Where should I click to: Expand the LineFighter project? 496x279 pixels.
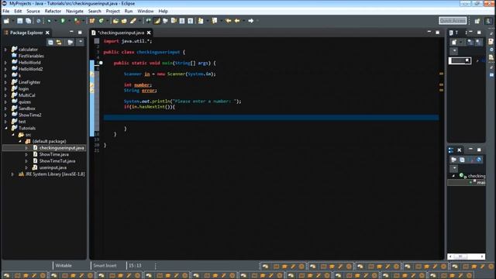pyautogui.click(x=5, y=82)
